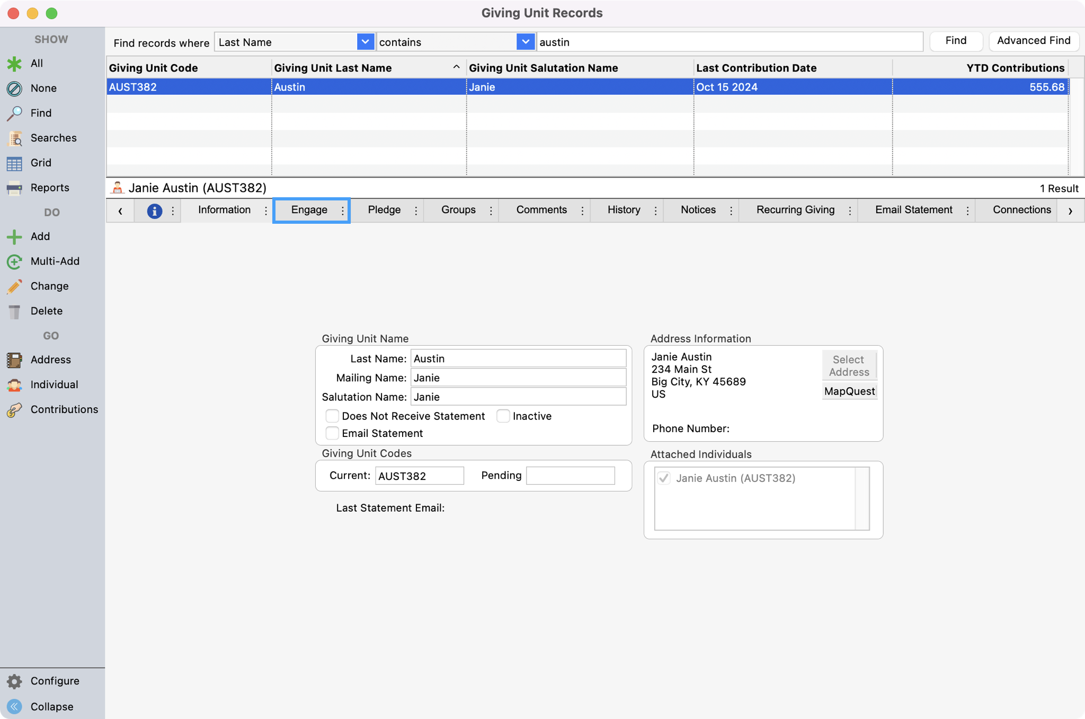Open the Recurring Giving tab

(x=795, y=210)
